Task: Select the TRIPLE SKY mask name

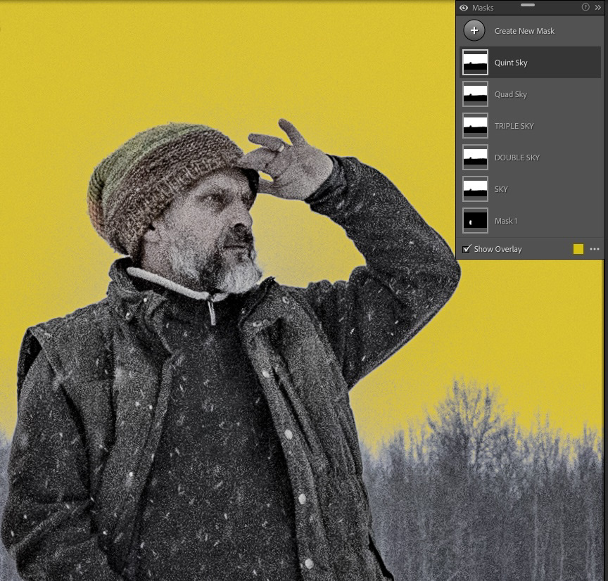Action: pos(514,126)
